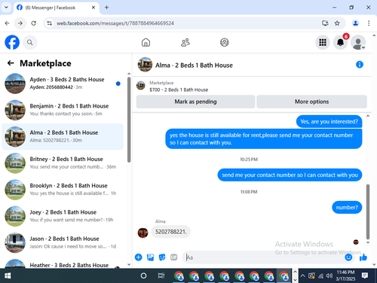377x283 pixels.
Task: Click the browser back button
Action: coord(7,23)
